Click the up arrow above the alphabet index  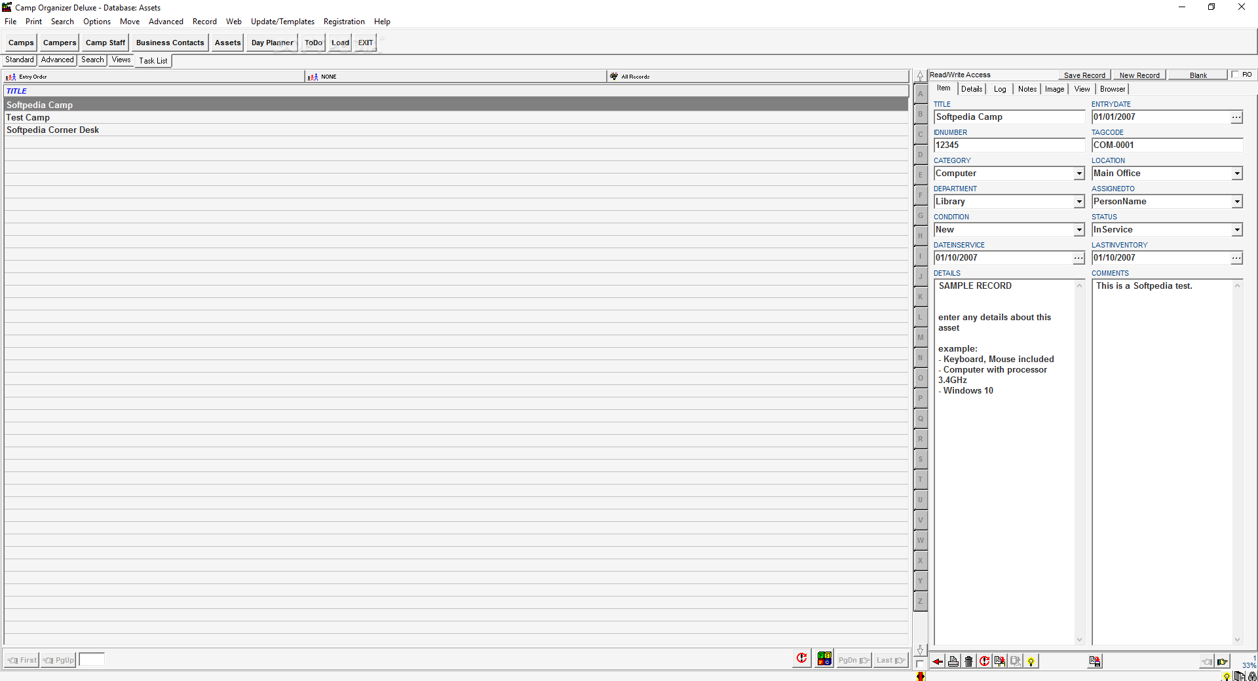pyautogui.click(x=921, y=76)
